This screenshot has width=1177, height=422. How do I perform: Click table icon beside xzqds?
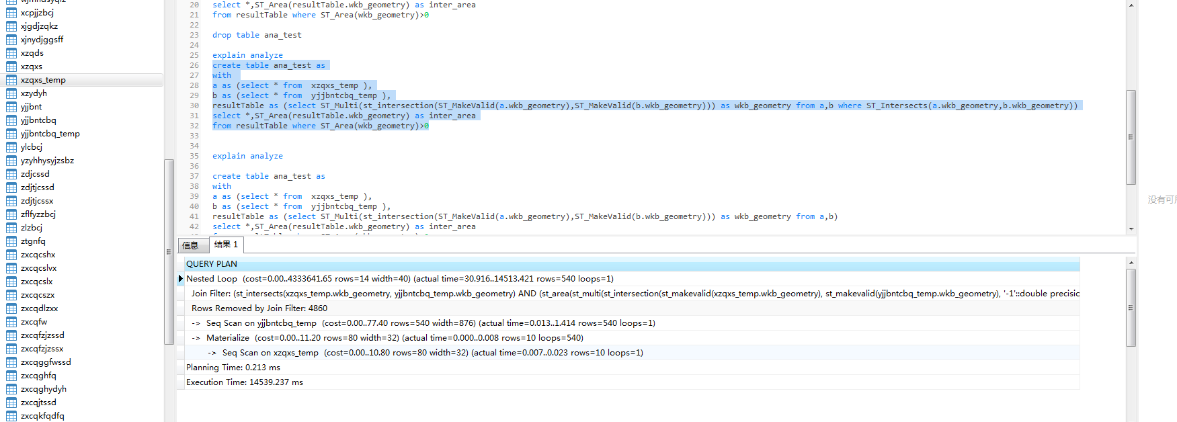click(11, 53)
